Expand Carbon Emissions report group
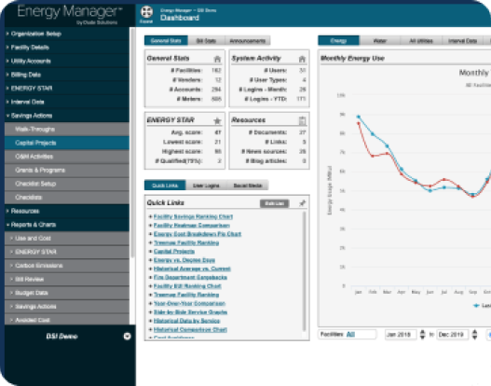 67,266
